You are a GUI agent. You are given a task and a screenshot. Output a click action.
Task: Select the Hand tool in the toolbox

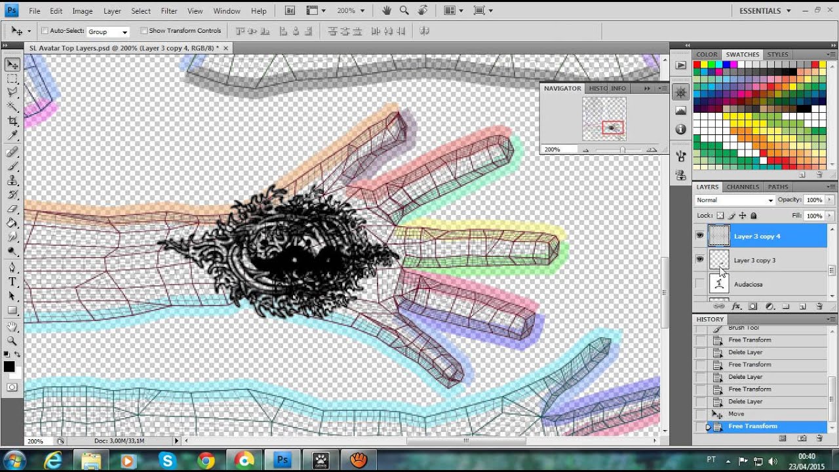(x=12, y=327)
